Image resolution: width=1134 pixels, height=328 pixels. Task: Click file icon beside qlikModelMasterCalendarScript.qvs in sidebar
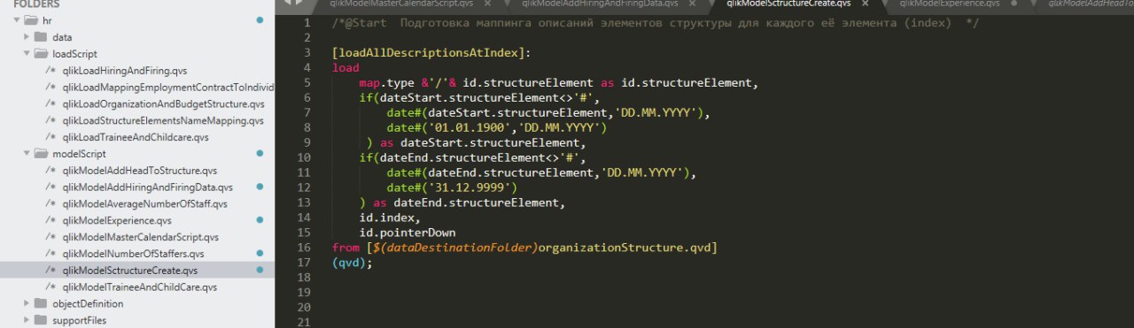(x=50, y=237)
